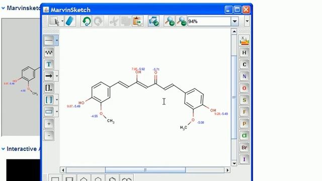This screenshot has height=181, width=322.
Task: Select the chain drawing tool
Action: (x=49, y=52)
